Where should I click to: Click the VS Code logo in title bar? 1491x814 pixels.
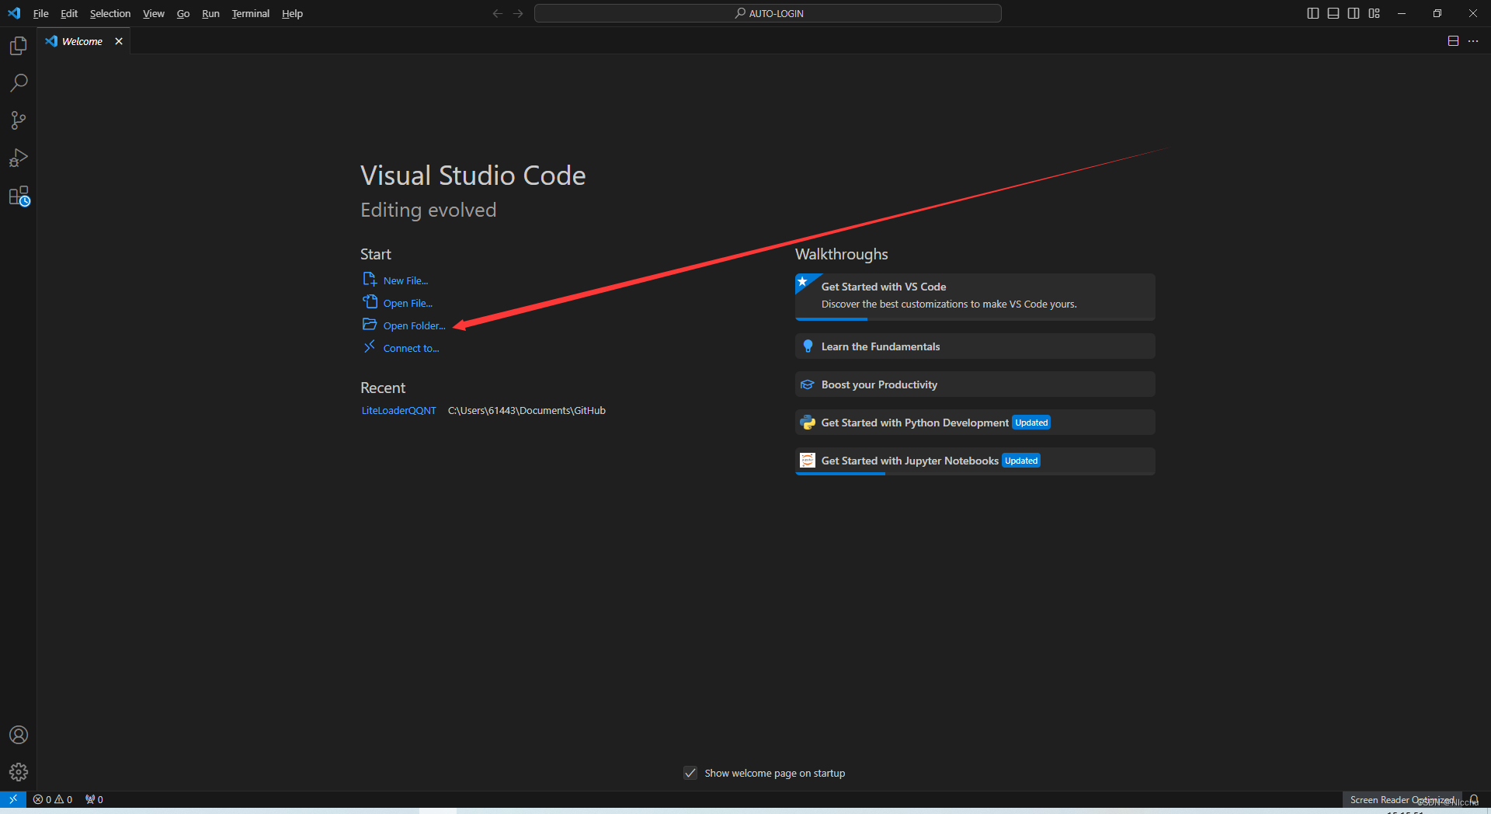[14, 13]
